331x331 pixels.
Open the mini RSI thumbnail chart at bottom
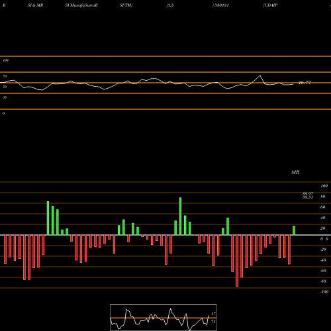(x=164, y=317)
